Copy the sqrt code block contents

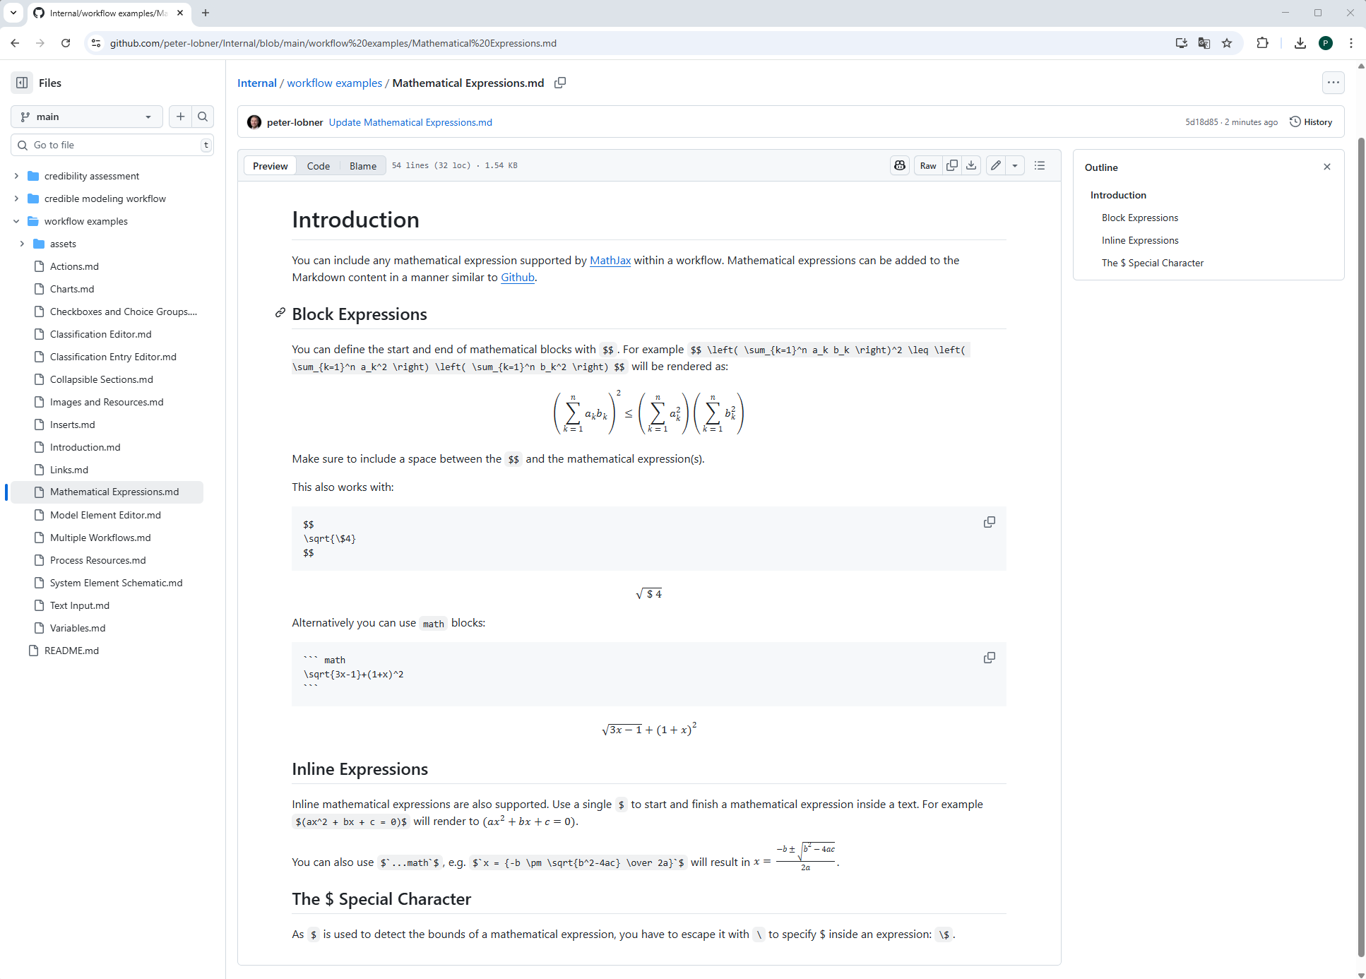click(990, 522)
